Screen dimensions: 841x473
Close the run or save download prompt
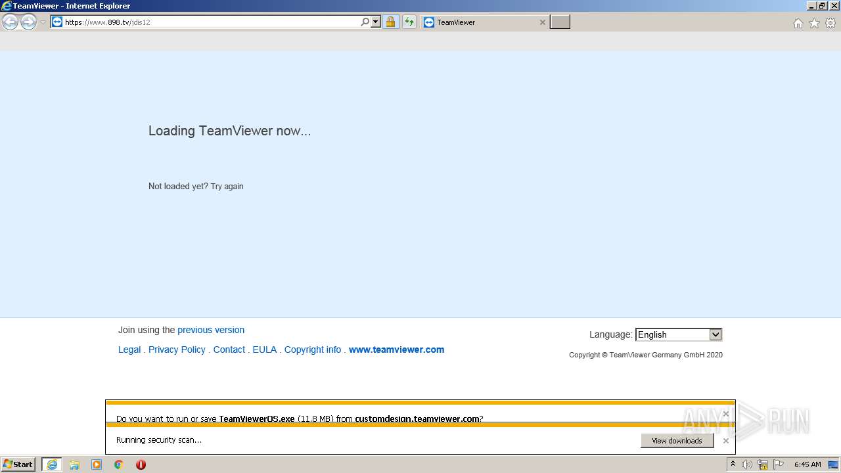[x=725, y=414]
